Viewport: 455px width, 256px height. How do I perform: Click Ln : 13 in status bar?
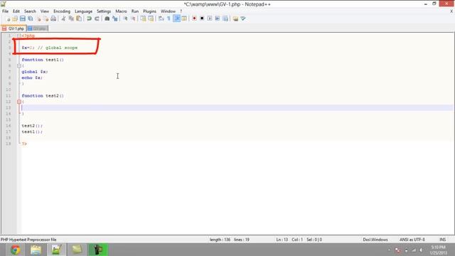pos(282,240)
